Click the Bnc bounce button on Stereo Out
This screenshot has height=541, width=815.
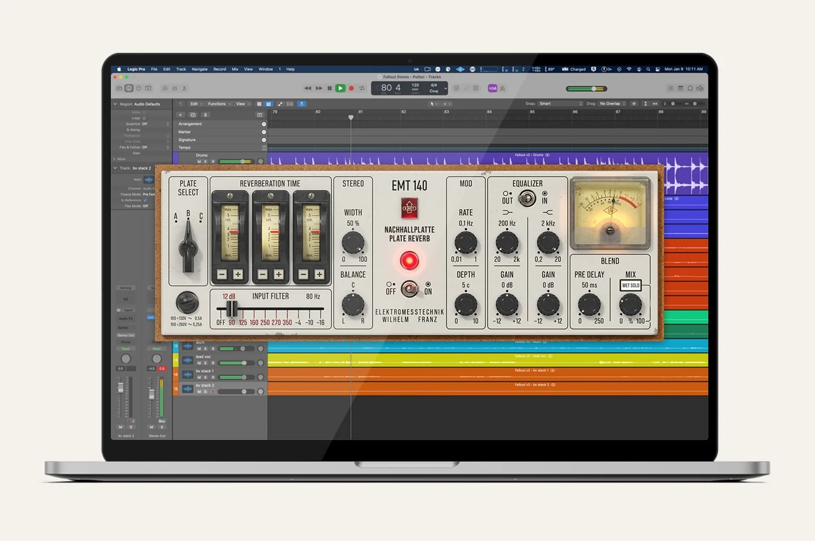[162, 421]
